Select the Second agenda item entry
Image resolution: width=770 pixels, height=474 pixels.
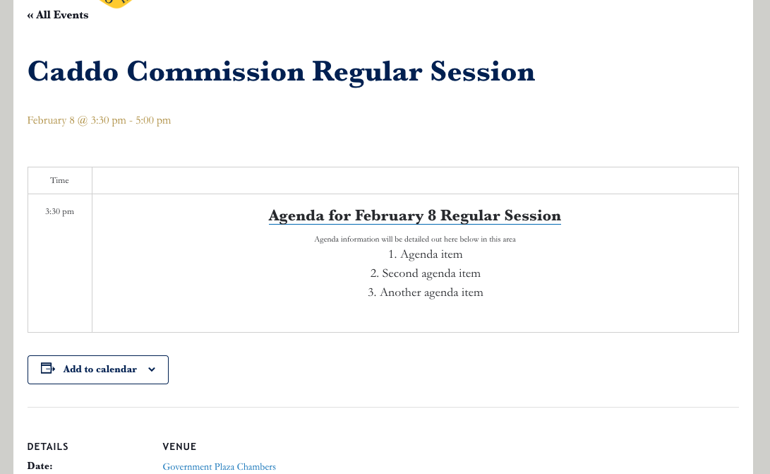pyautogui.click(x=426, y=273)
